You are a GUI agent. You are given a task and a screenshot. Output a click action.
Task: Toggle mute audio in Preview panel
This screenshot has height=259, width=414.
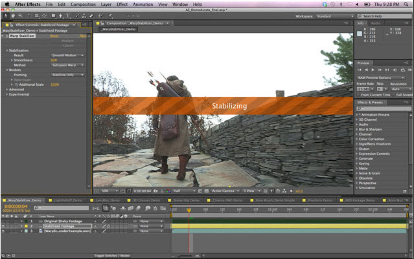tap(395, 70)
